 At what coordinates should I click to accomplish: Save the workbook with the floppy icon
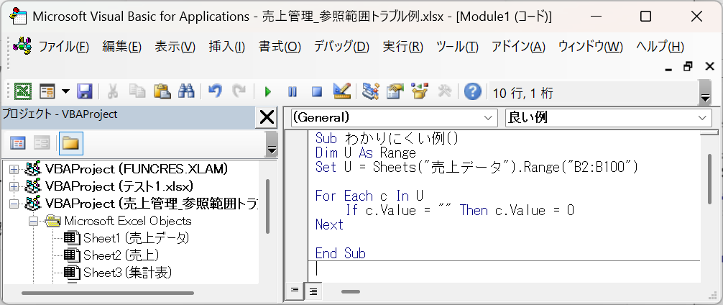(x=85, y=91)
